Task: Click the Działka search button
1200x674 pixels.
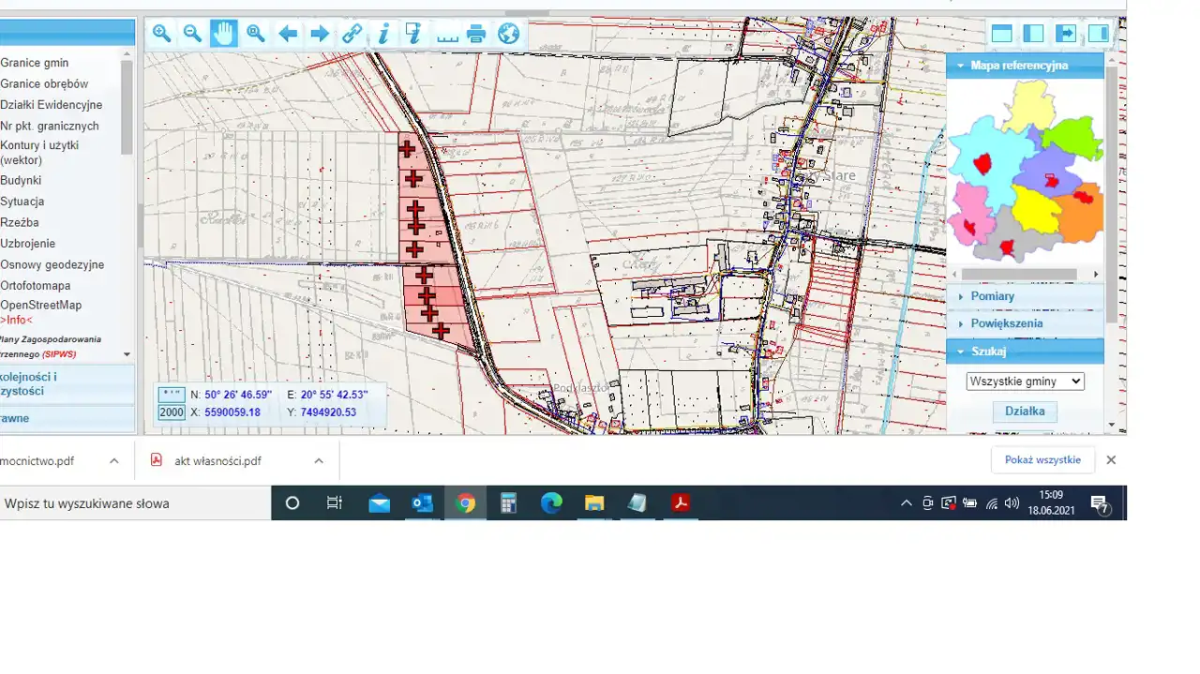Action: pos(1025,412)
